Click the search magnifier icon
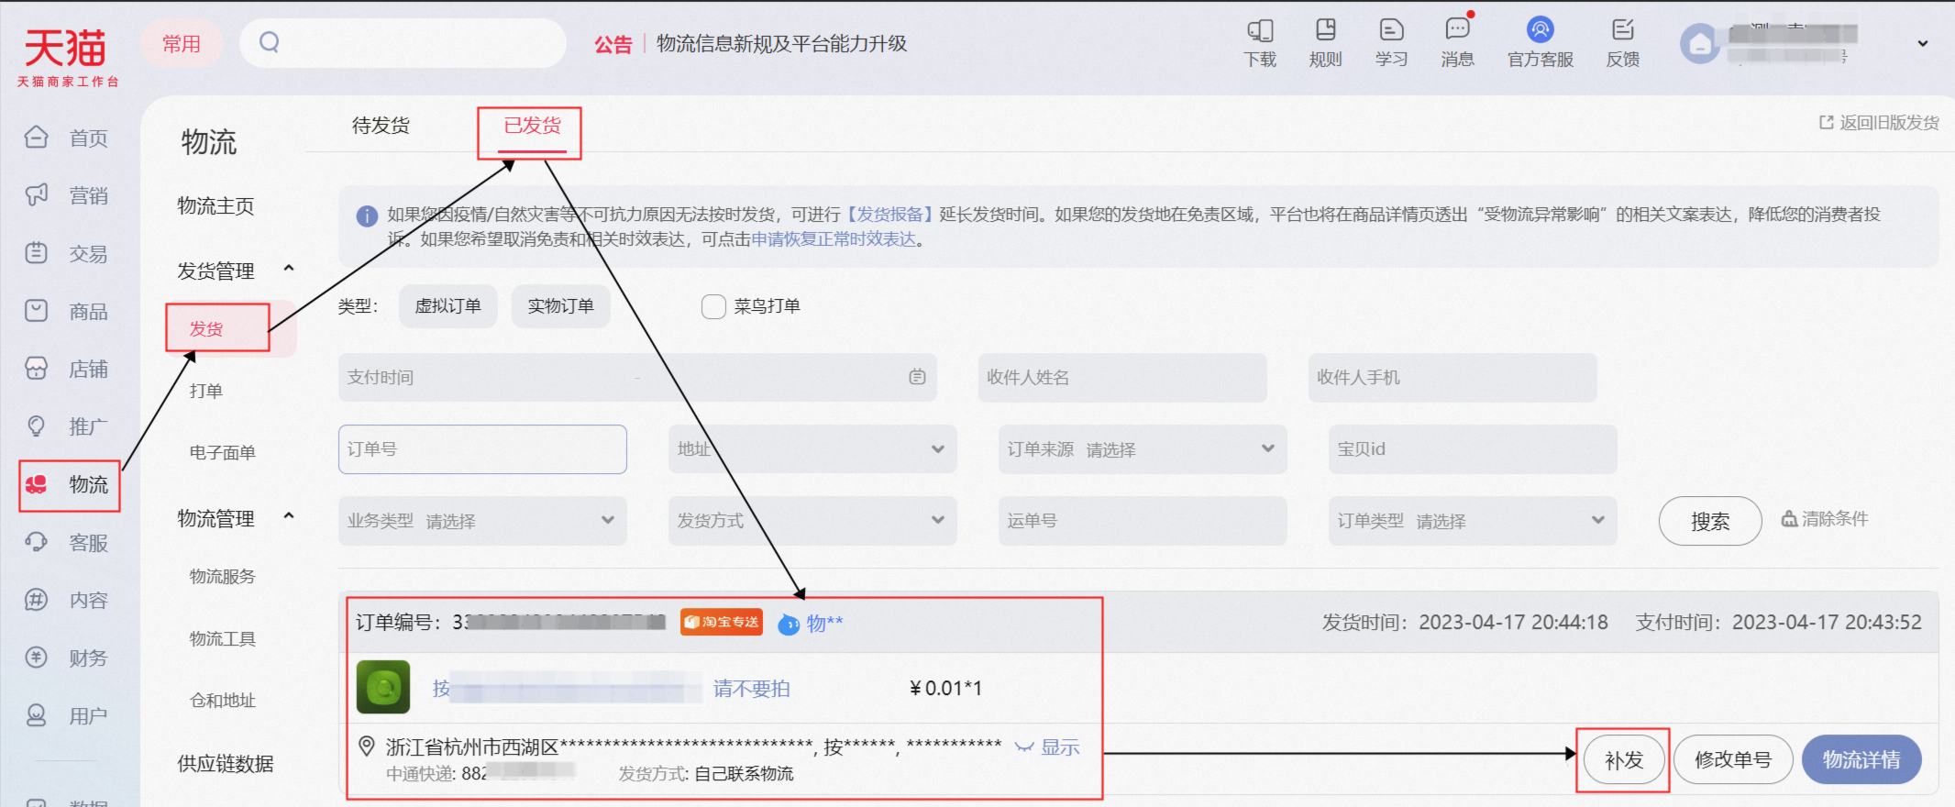The width and height of the screenshot is (1955, 807). 269,42
